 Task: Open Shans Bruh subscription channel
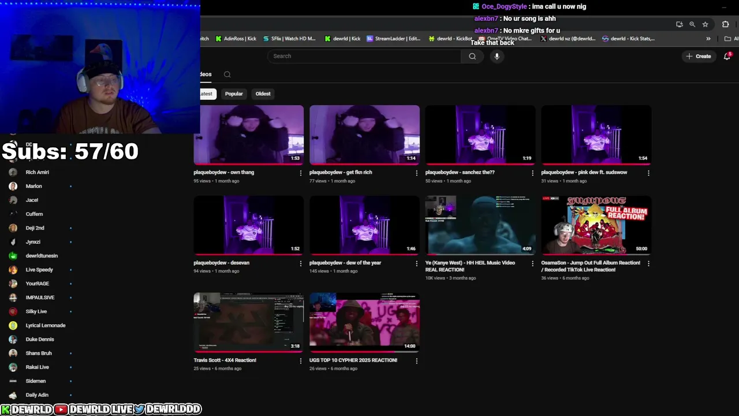[x=38, y=353]
